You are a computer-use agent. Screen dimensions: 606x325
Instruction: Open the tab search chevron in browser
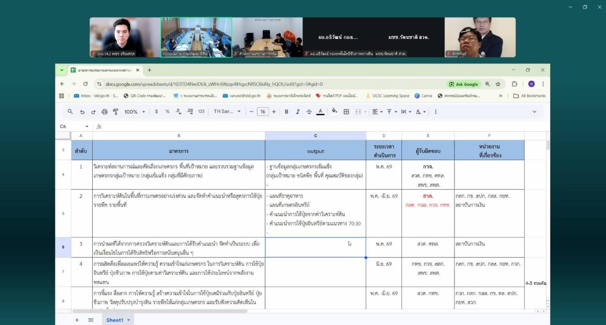(62, 70)
